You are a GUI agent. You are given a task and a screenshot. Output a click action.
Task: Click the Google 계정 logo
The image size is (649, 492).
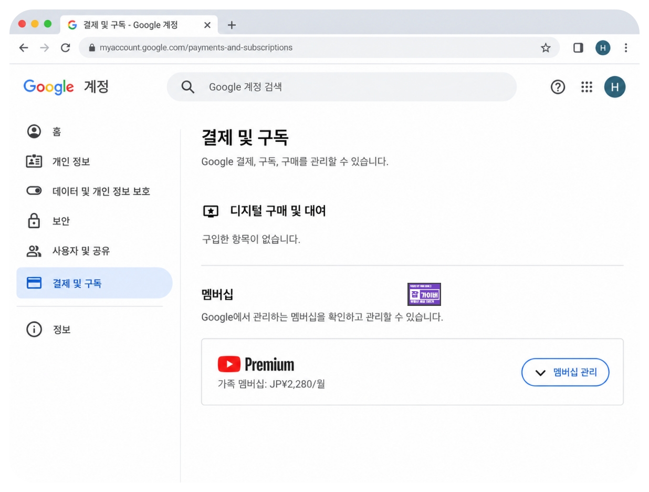tap(66, 87)
